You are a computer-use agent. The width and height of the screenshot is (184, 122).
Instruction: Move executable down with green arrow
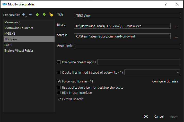[44, 15]
